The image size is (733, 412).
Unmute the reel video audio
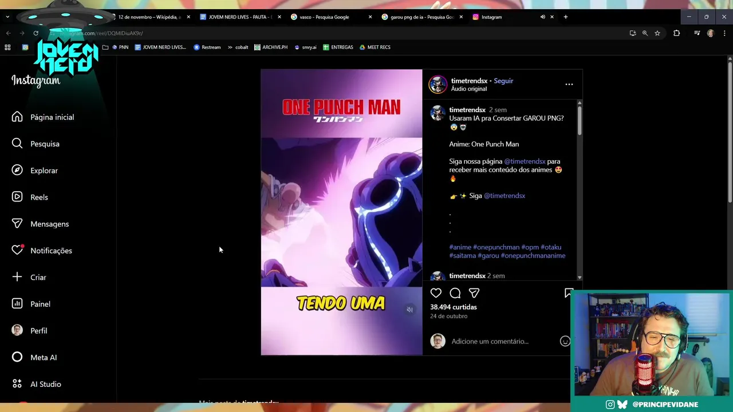click(409, 310)
